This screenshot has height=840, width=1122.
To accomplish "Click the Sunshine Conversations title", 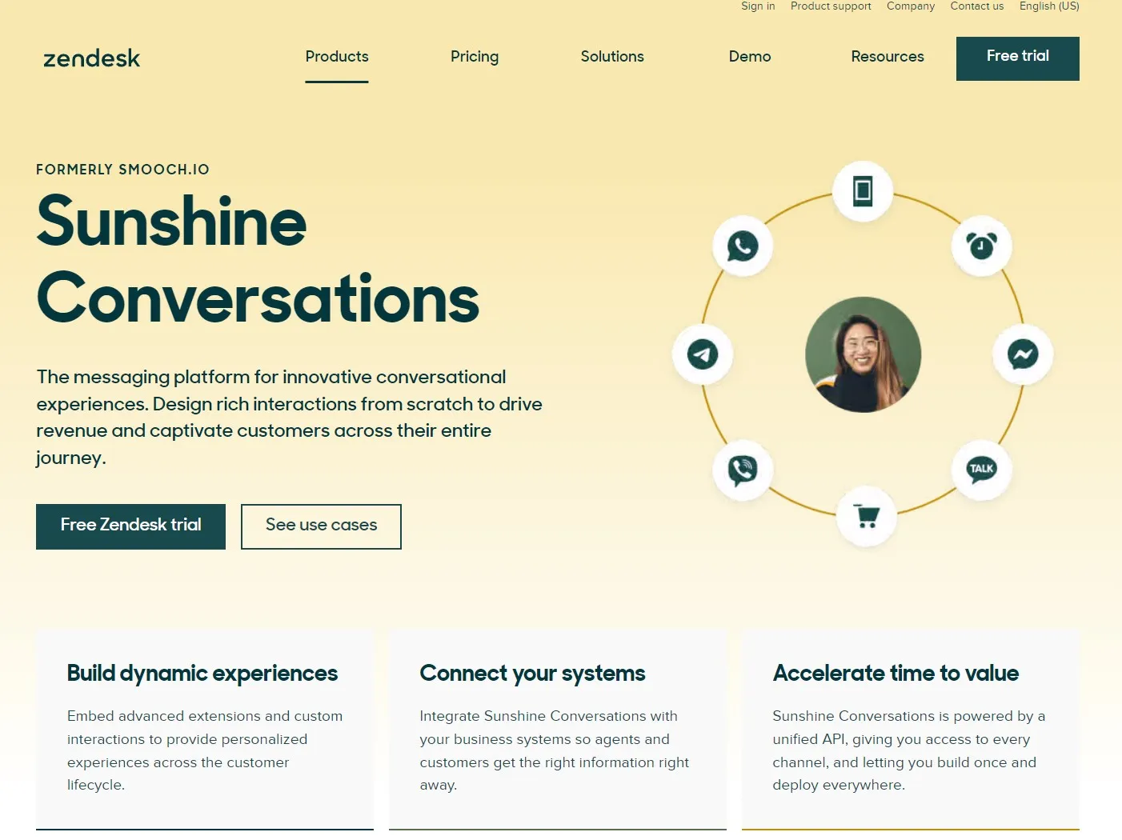I will [258, 260].
